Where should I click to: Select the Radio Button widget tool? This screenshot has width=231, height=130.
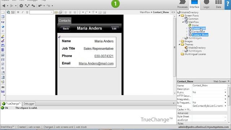click(x=3, y=68)
